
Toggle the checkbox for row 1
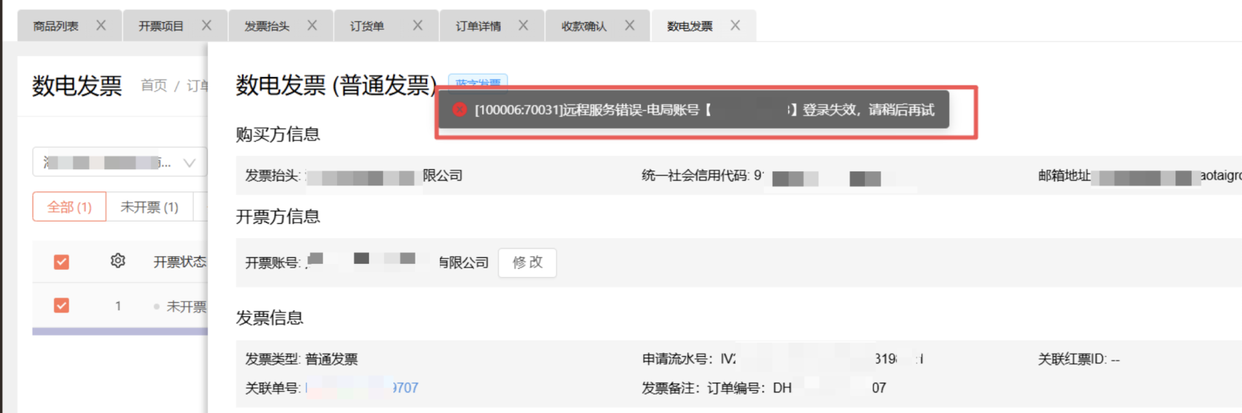[61, 305]
